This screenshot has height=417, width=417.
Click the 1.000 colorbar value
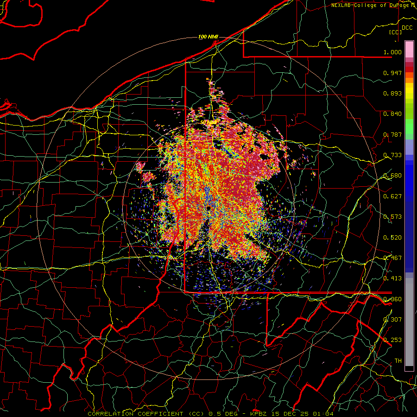[x=392, y=52]
